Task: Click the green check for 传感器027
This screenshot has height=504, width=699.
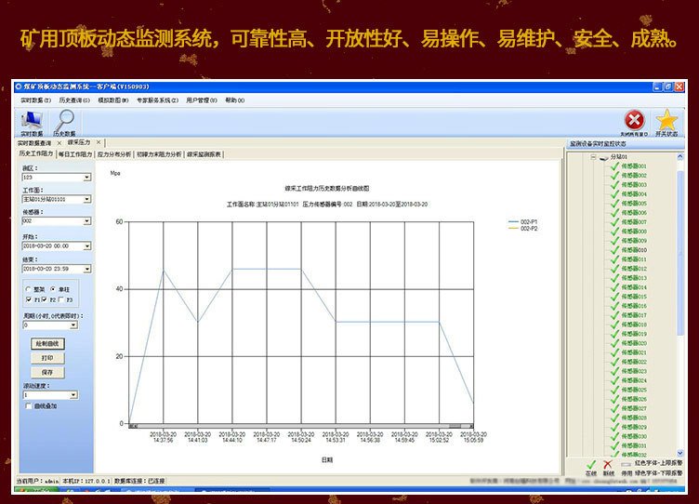Action: (x=615, y=408)
